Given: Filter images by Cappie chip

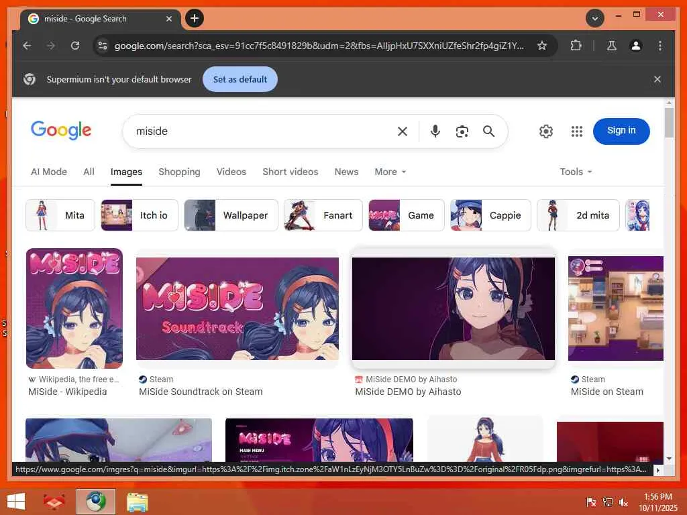Looking at the screenshot, I should 490,215.
